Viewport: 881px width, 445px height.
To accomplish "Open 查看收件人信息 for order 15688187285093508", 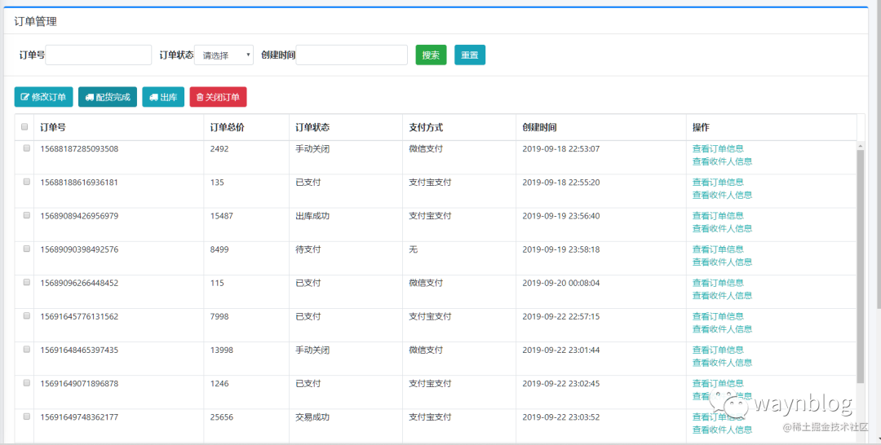I will (x=722, y=161).
